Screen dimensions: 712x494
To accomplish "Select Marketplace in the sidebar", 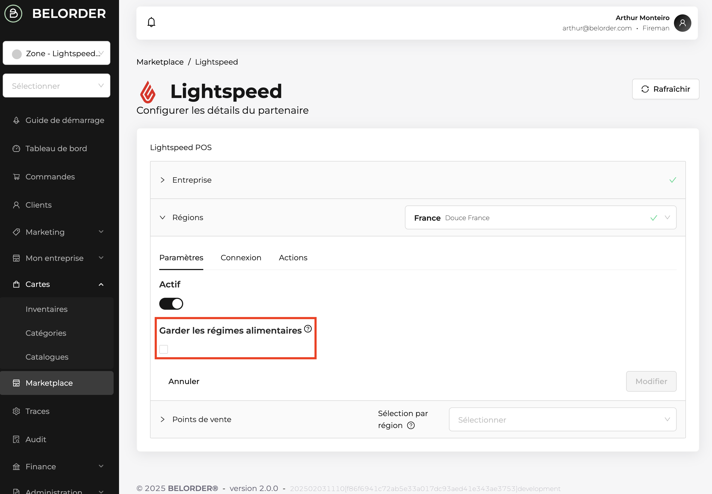I will pyautogui.click(x=57, y=383).
